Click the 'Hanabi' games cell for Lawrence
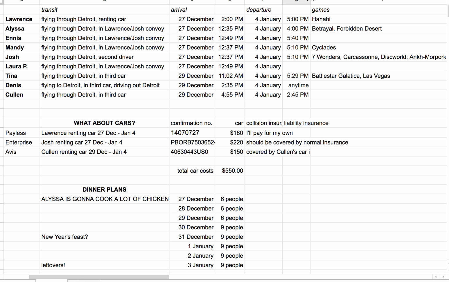The image size is (449, 282). click(x=321, y=19)
